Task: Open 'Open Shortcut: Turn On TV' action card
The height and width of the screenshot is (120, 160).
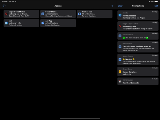Action: click(21, 14)
